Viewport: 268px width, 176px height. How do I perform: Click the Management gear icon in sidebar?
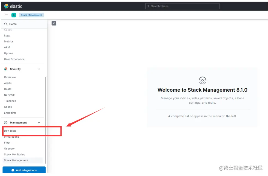tap(6, 122)
